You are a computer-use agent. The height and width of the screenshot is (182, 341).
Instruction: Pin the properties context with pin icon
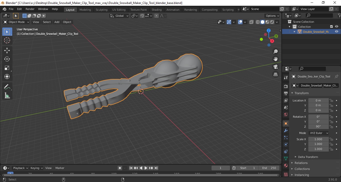[336, 76]
